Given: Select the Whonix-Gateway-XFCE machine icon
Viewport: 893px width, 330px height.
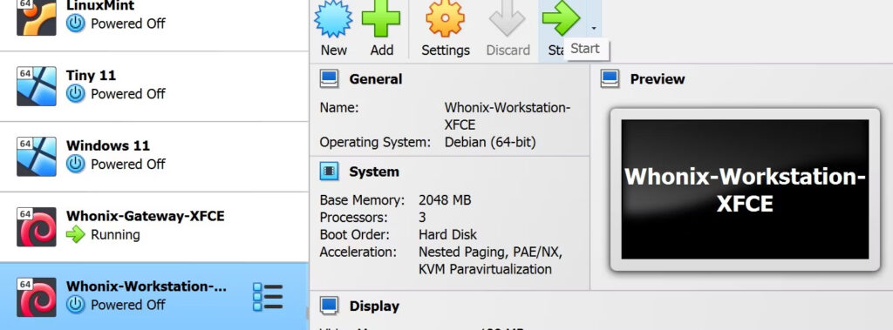Looking at the screenshot, I should tap(37, 226).
